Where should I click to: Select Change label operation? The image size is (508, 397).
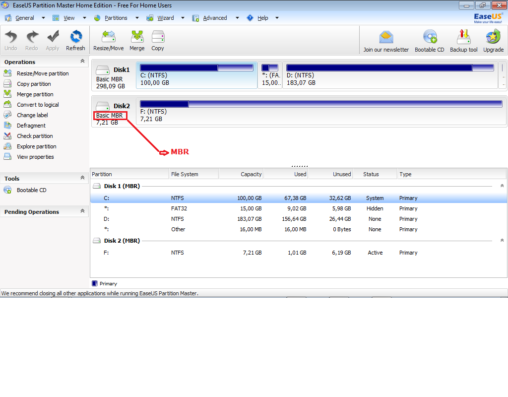(32, 115)
